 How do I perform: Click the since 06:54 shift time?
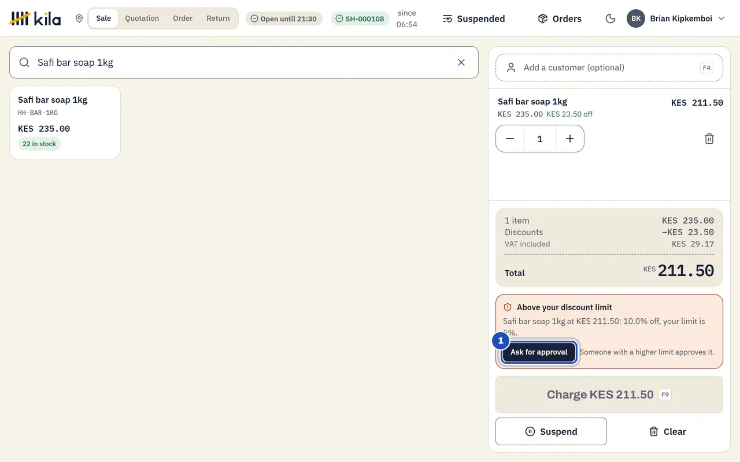coord(407,18)
